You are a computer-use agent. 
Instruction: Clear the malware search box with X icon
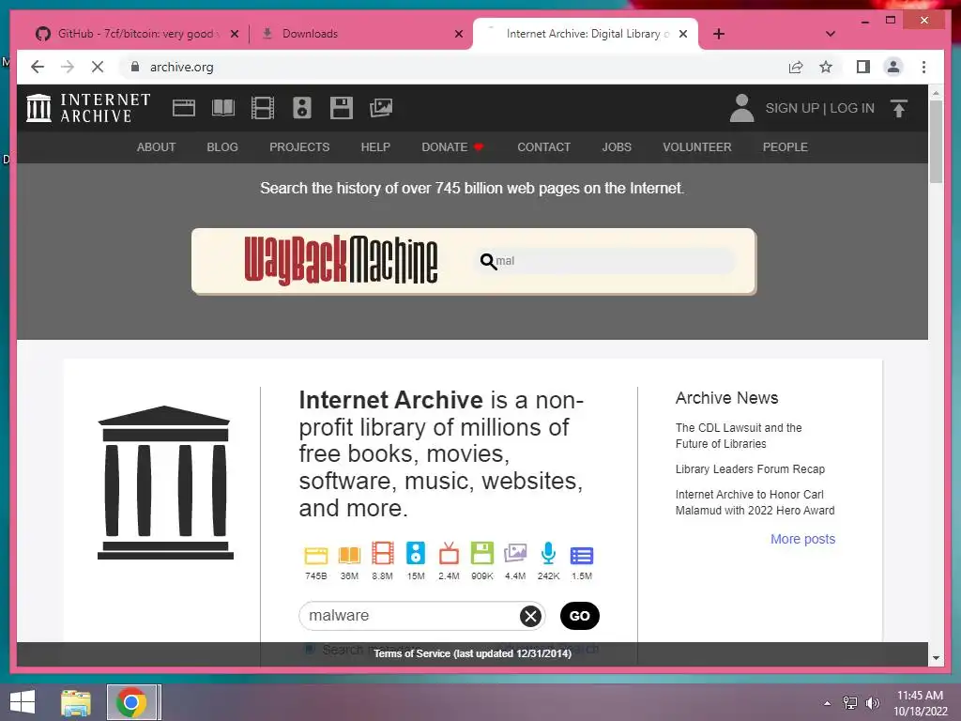[x=531, y=616]
